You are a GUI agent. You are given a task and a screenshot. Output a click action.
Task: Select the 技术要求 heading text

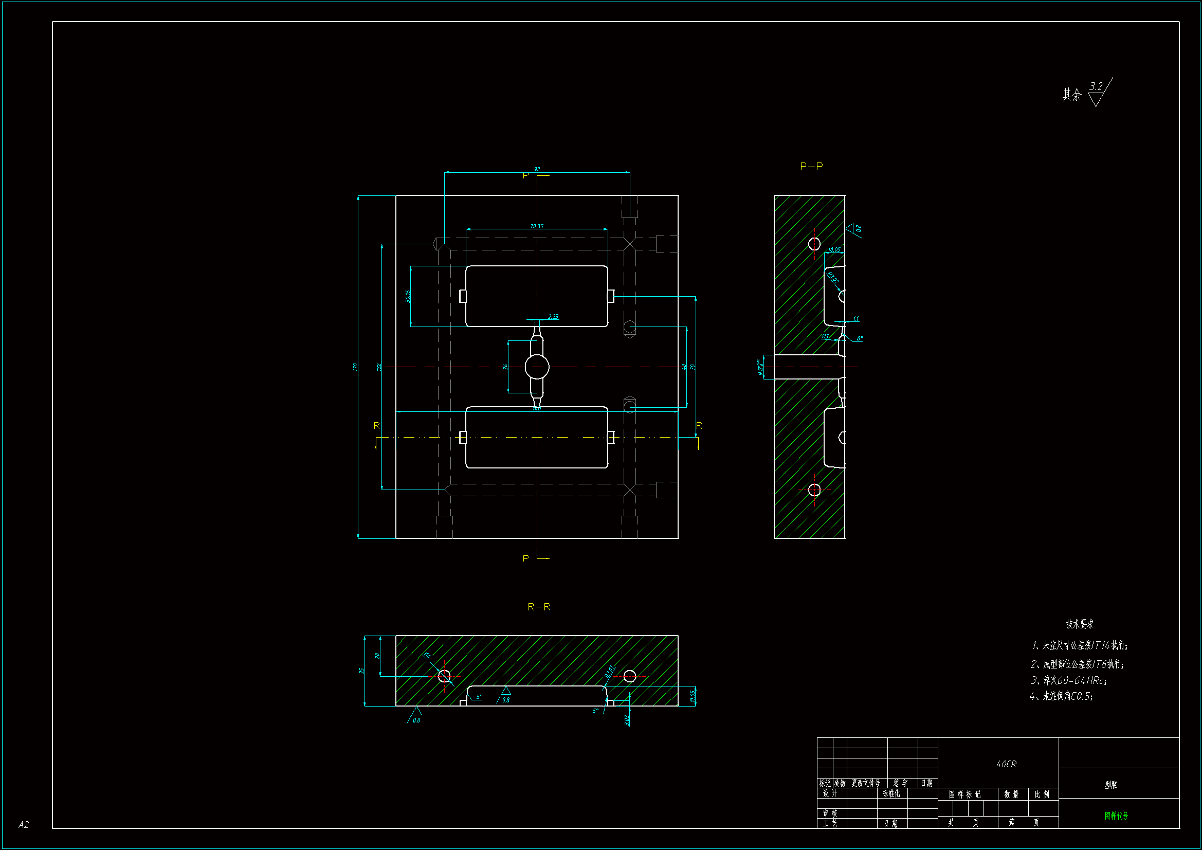pos(1080,624)
